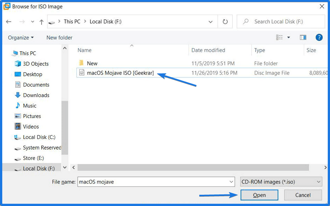Select Local Disk (F:) in the sidebar

39,169
